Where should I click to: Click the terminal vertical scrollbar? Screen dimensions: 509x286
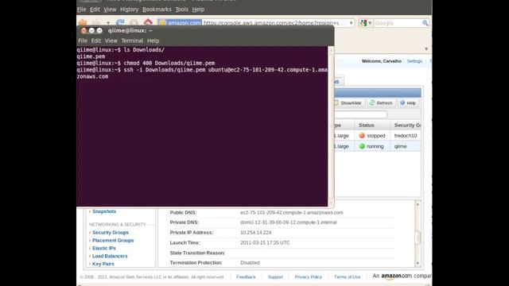pos(331,126)
